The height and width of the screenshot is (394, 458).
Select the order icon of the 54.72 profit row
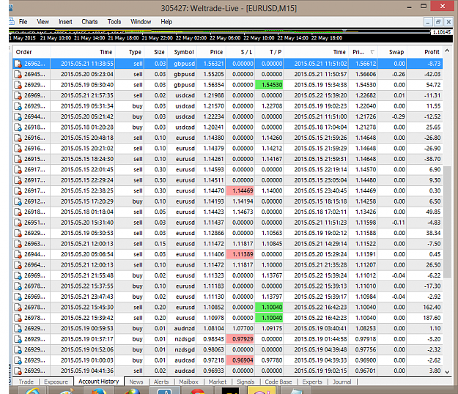18,85
